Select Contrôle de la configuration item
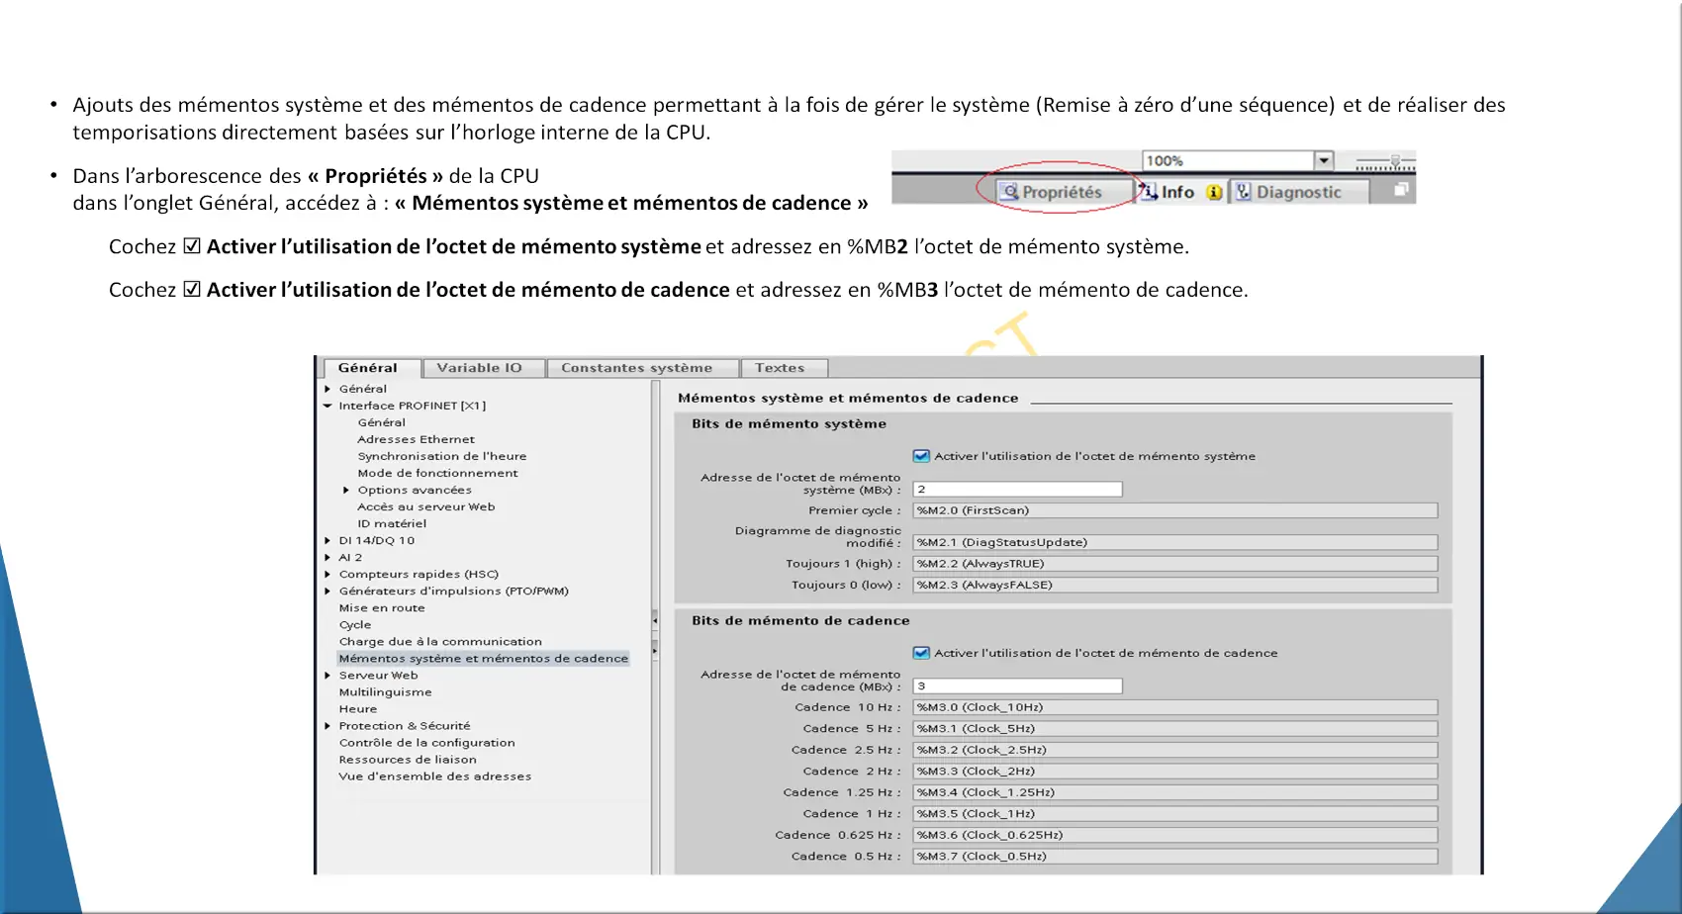This screenshot has height=914, width=1682. (427, 743)
